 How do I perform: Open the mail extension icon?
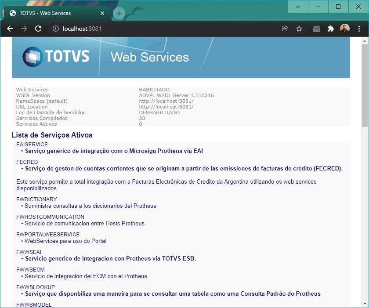[x=317, y=29]
